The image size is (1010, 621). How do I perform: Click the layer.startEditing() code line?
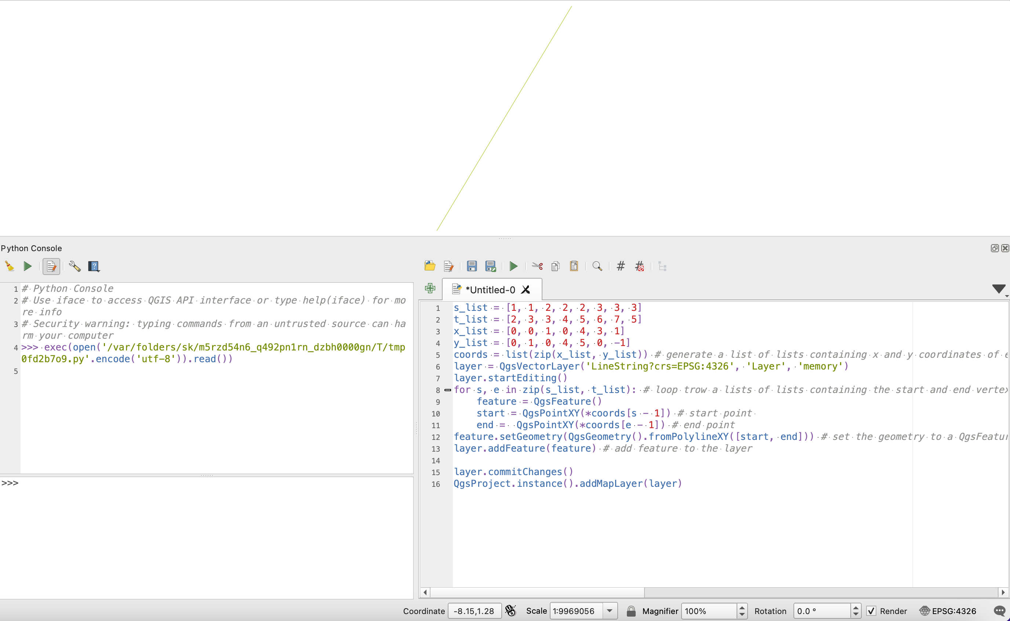(x=511, y=378)
